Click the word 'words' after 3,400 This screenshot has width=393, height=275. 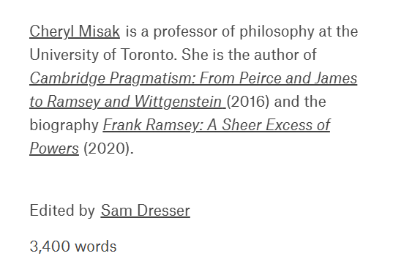[x=96, y=246]
